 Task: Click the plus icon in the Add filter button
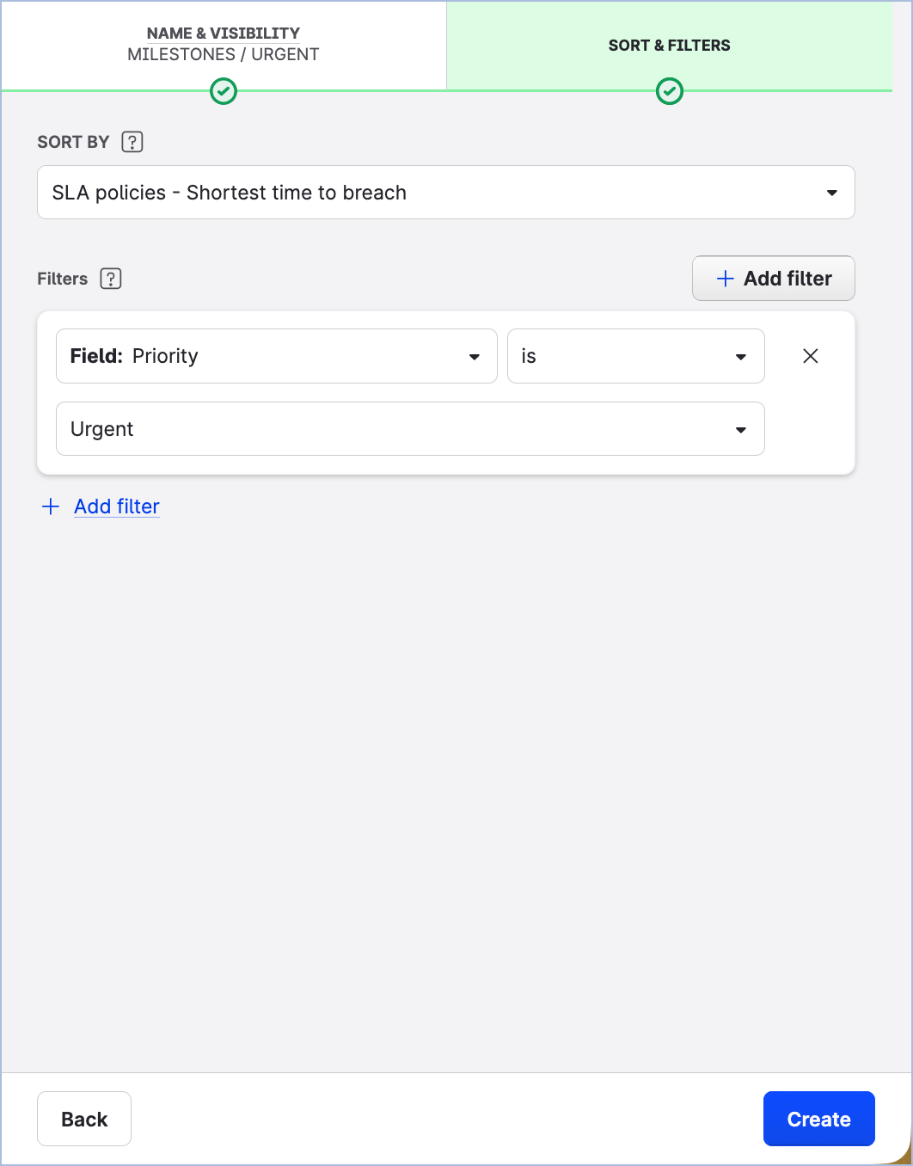tap(726, 279)
